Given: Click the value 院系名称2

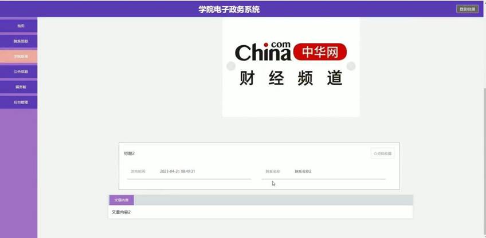Looking at the screenshot, I should (x=303, y=171).
